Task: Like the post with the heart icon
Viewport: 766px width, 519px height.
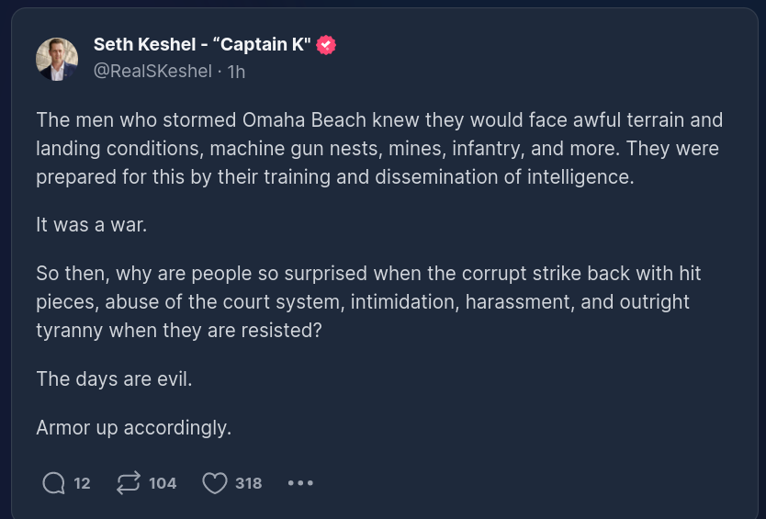Action: [214, 482]
